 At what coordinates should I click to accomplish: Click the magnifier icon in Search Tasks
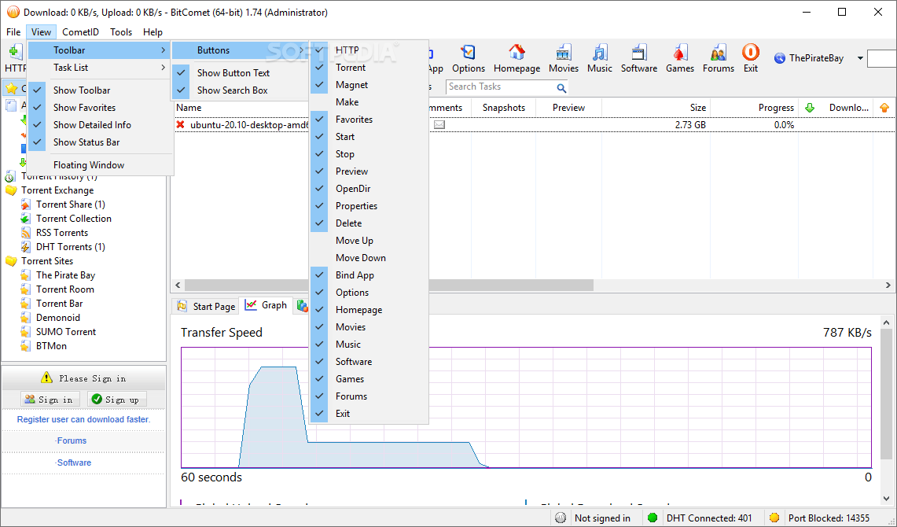click(561, 87)
